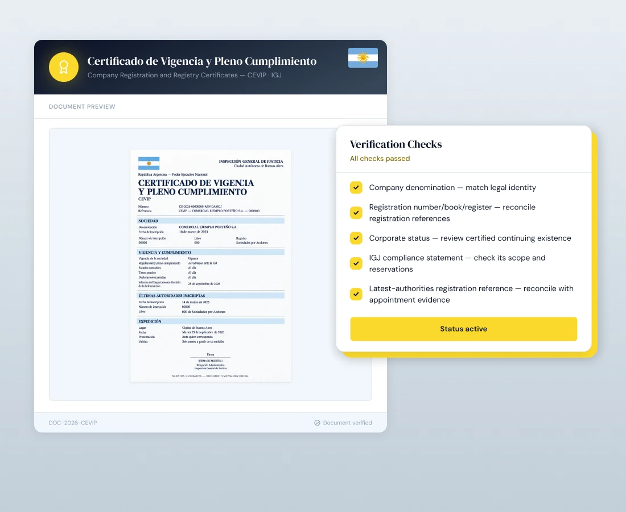Click the Company Registration and Registry Certificates subtitle
Image resolution: width=626 pixels, height=512 pixels.
point(184,75)
